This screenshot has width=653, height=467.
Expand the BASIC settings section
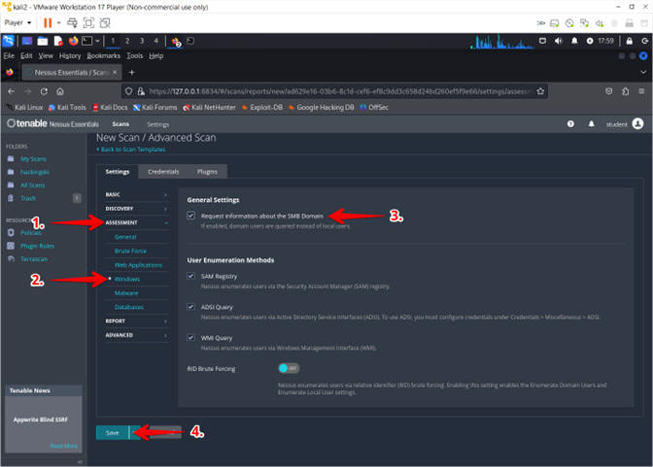136,194
